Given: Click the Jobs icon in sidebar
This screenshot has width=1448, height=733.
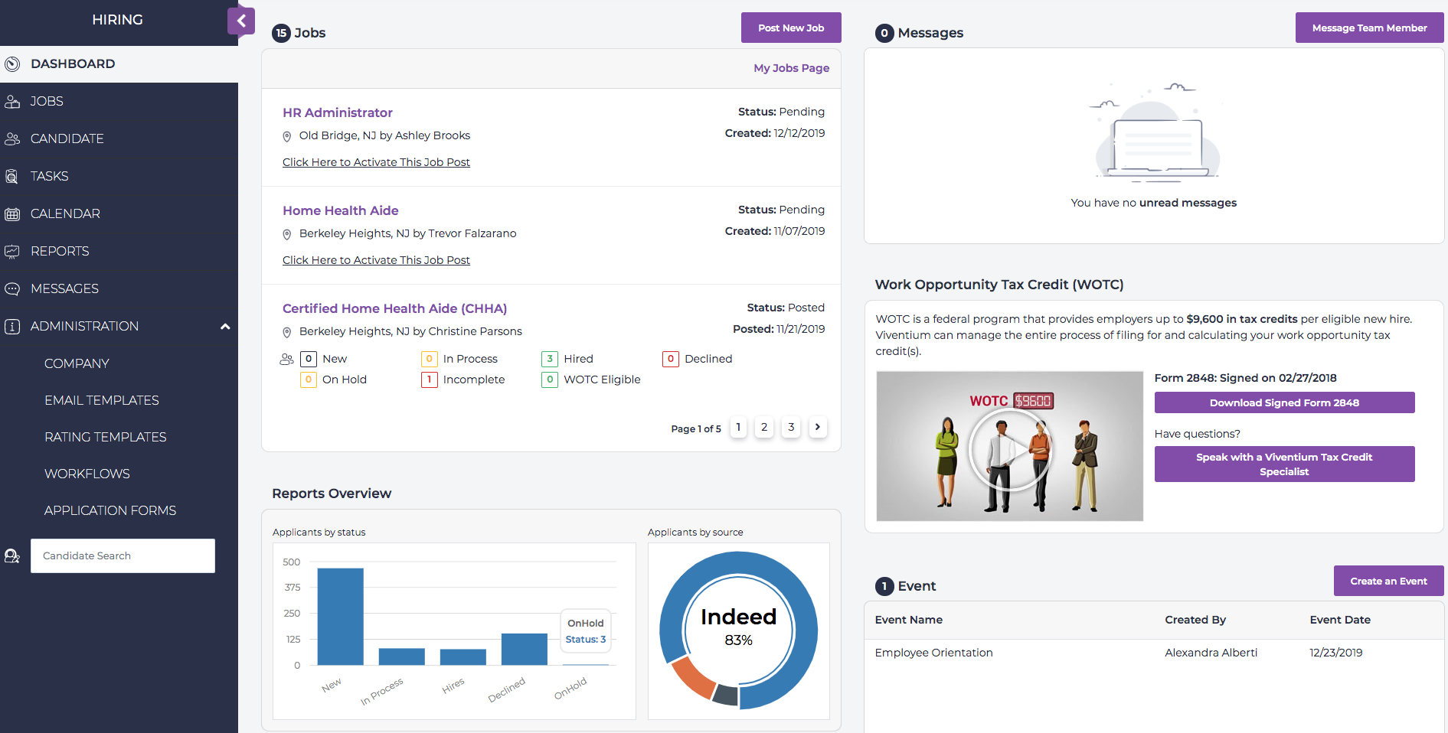Looking at the screenshot, I should (x=12, y=102).
